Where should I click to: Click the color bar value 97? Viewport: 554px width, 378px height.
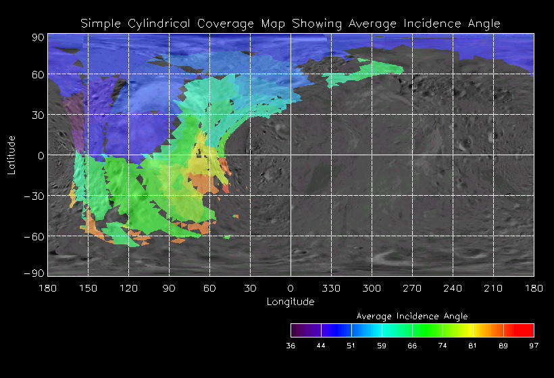click(x=534, y=346)
